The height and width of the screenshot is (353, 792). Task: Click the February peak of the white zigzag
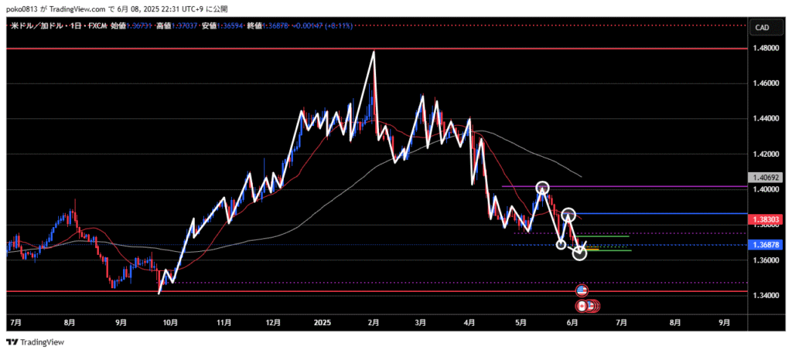pos(374,53)
